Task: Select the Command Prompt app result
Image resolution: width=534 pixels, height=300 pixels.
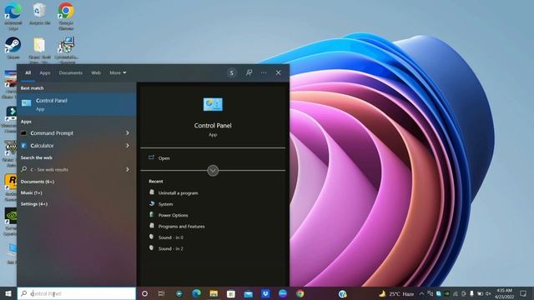Action: coord(77,133)
